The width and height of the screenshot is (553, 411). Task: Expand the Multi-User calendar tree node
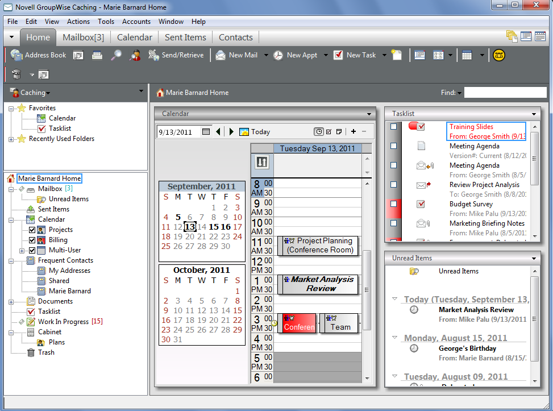coord(22,250)
